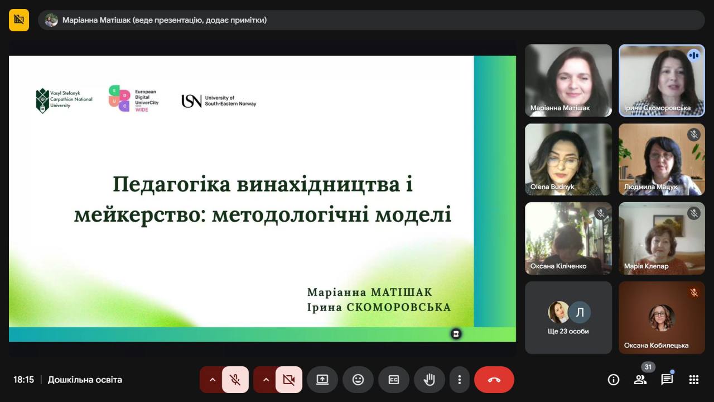Expand audio settings arrow next to microphone

coord(212,380)
